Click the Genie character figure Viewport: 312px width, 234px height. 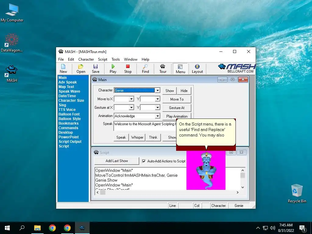(x=206, y=171)
